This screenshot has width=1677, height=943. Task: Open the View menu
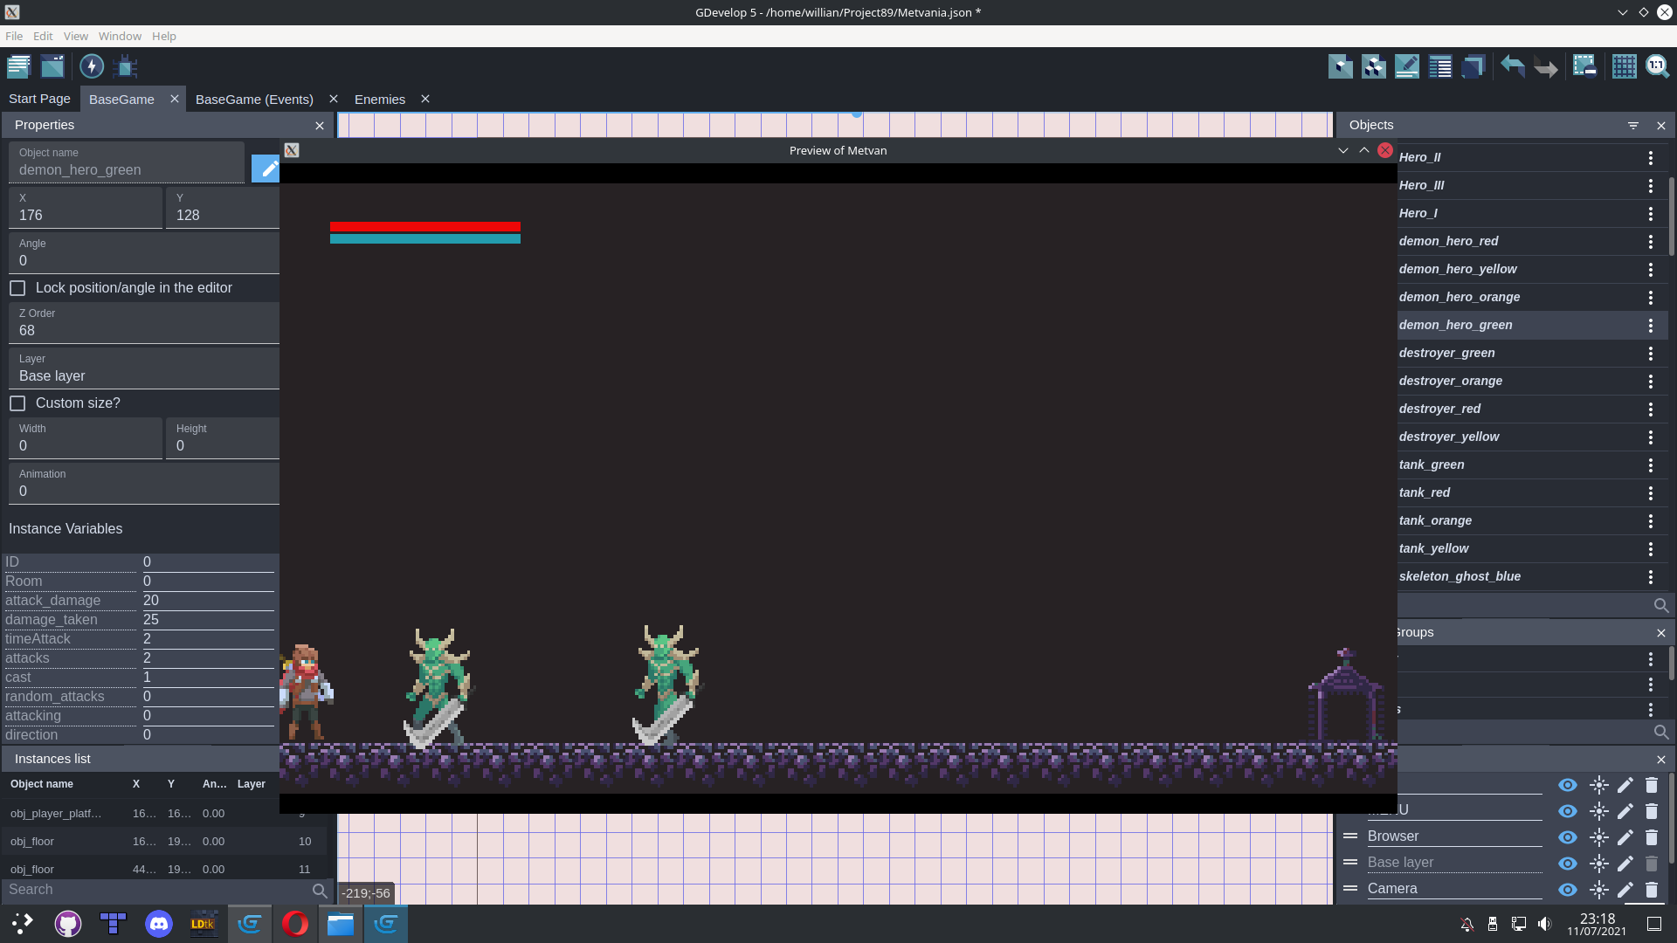coord(75,36)
